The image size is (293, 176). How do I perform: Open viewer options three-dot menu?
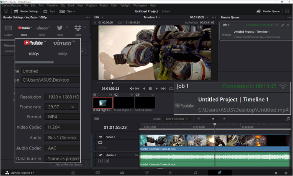(214, 17)
